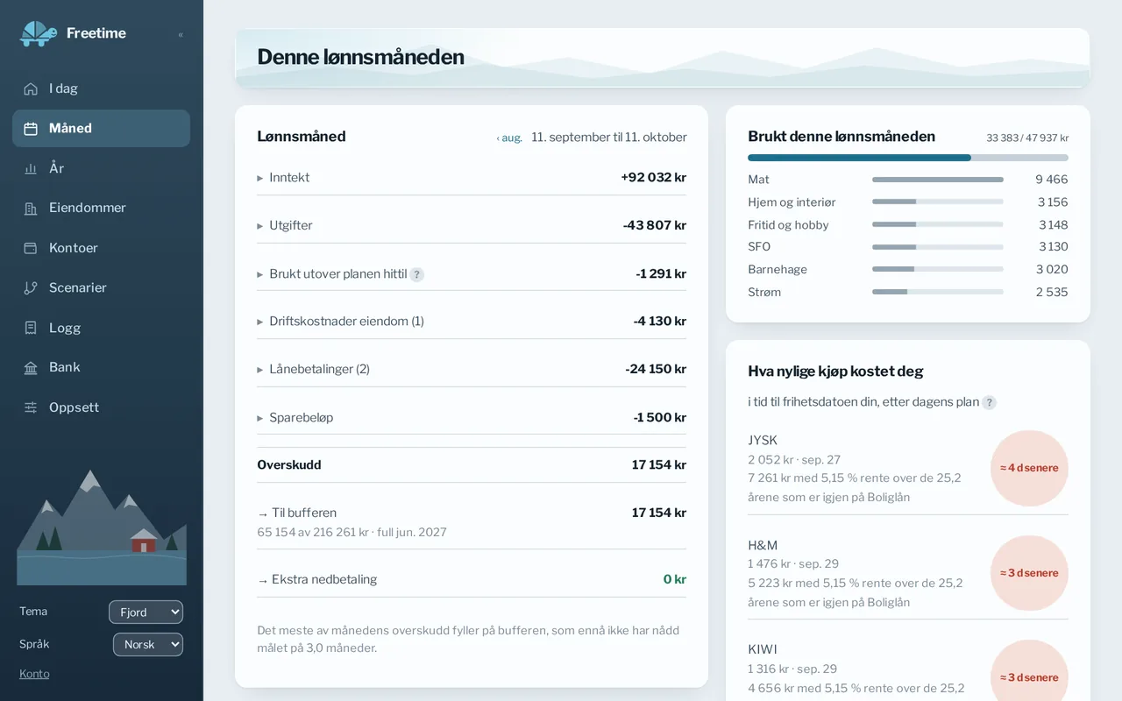Go to the År view
Image resolution: width=1122 pixels, height=701 pixels.
[x=101, y=168]
